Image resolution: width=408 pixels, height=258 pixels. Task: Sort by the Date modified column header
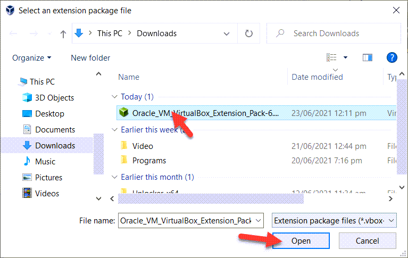pyautogui.click(x=318, y=77)
